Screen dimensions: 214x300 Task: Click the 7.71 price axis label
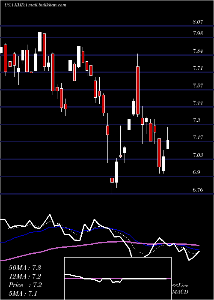pyautogui.click(x=198, y=68)
